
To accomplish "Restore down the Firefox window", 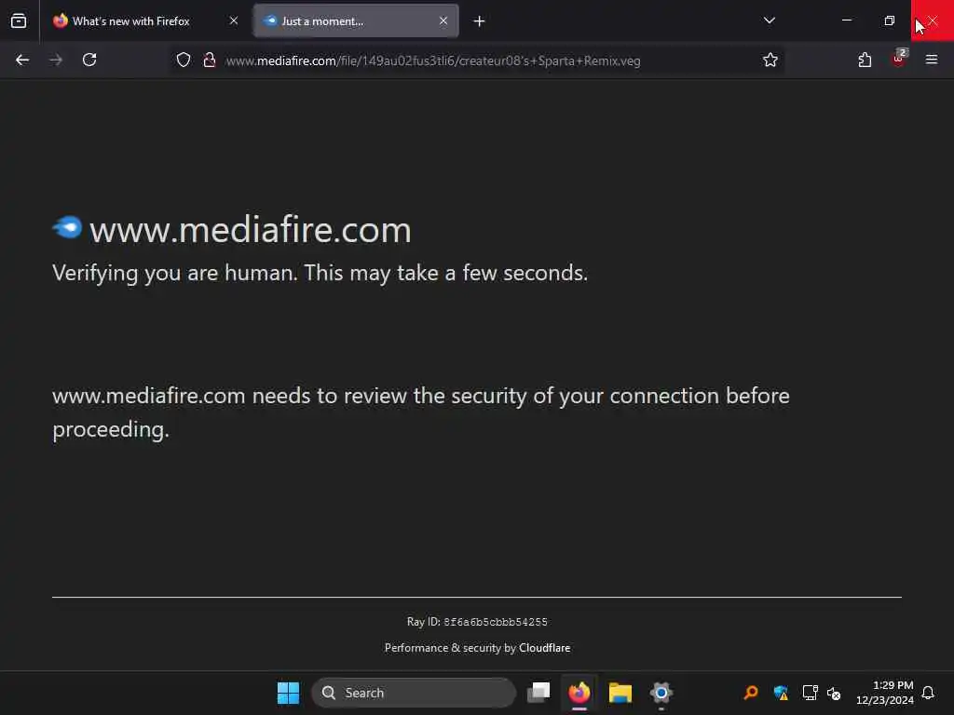I will (x=890, y=20).
